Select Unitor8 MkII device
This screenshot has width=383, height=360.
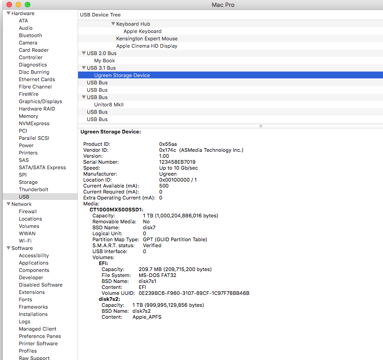click(x=109, y=105)
